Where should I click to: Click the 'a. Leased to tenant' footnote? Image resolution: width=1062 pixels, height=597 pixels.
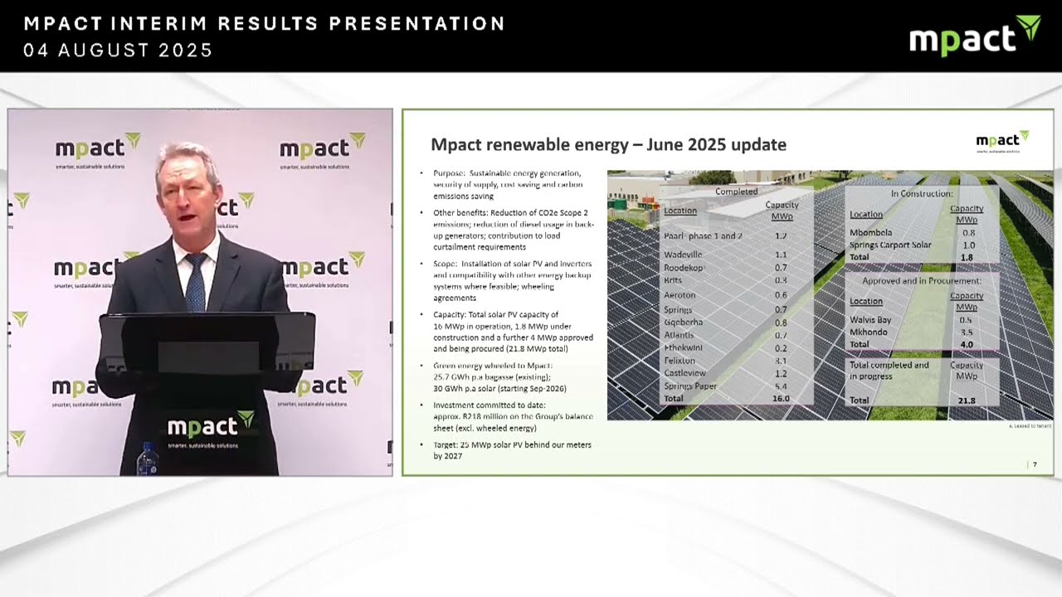(1032, 425)
